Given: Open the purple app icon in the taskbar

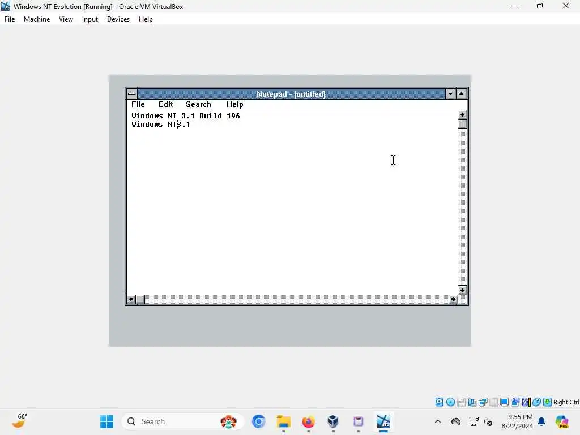Looking at the screenshot, I should tap(358, 421).
